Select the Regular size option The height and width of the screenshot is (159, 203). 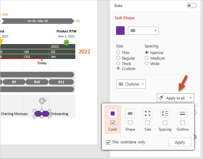pyautogui.click(x=118, y=58)
